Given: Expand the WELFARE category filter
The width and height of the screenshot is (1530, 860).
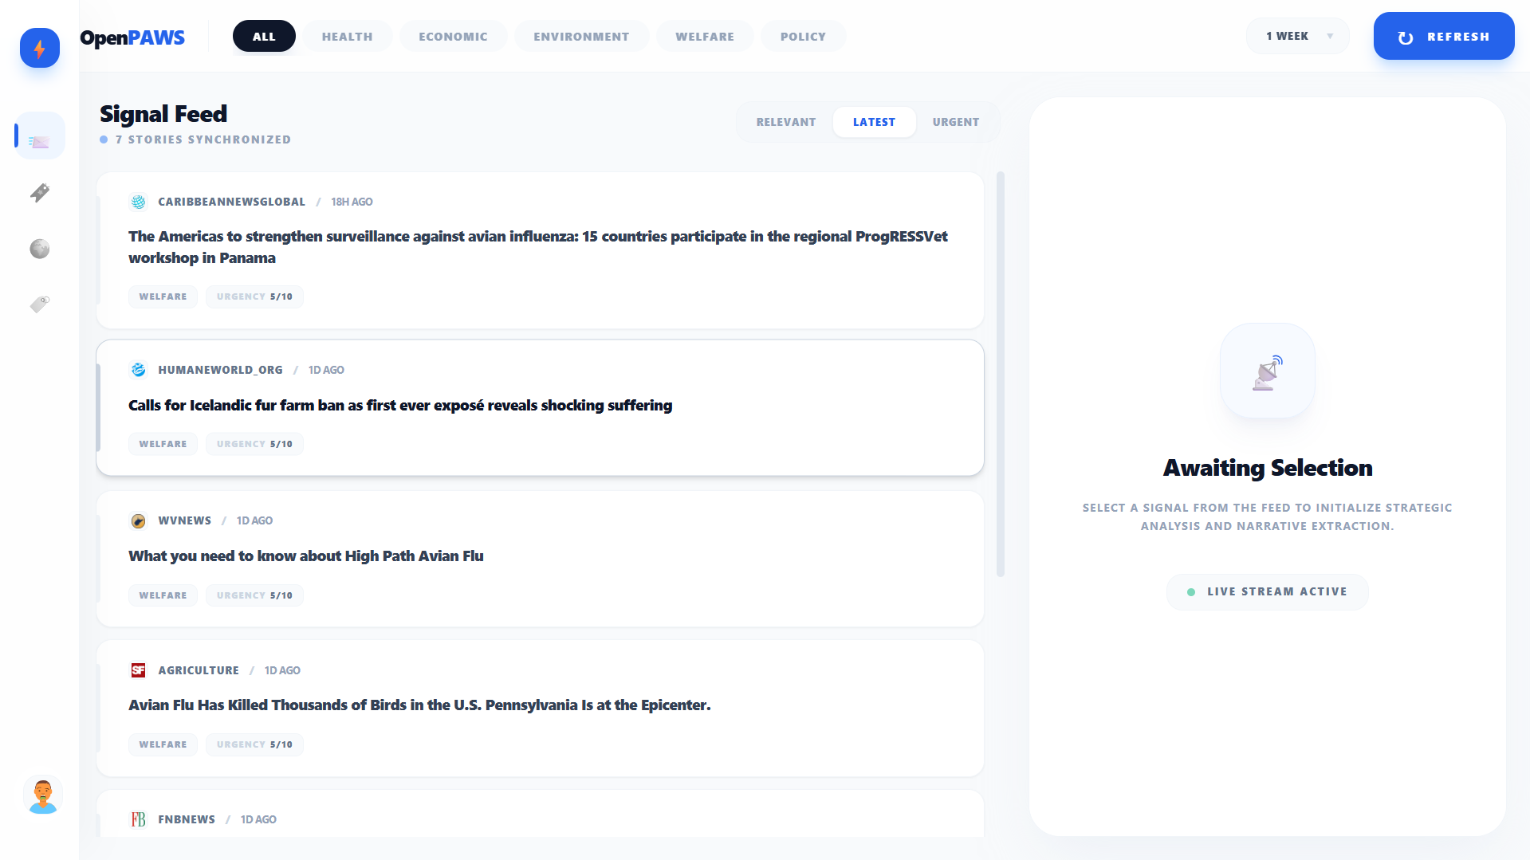Looking at the screenshot, I should click(x=704, y=36).
